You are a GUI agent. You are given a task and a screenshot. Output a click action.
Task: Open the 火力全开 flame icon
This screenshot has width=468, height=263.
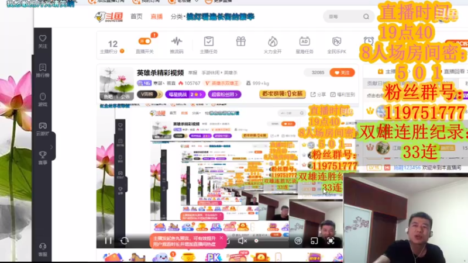pos(273,45)
